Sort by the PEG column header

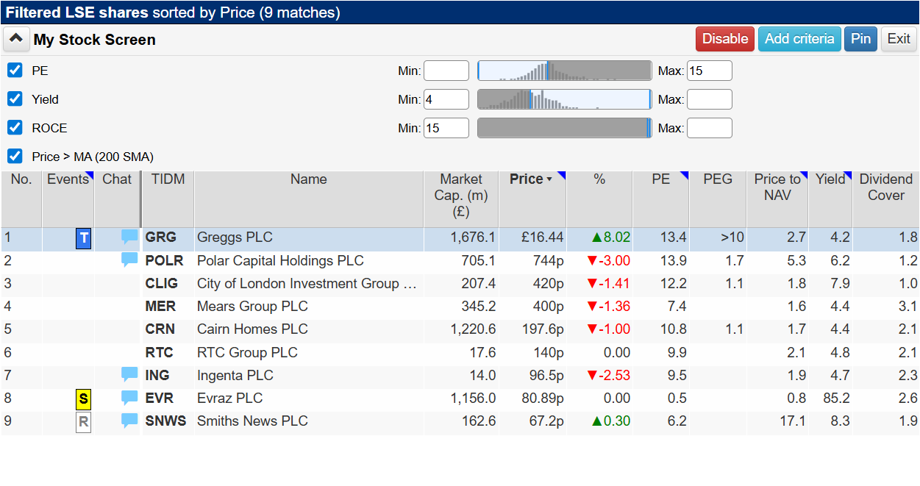(718, 199)
